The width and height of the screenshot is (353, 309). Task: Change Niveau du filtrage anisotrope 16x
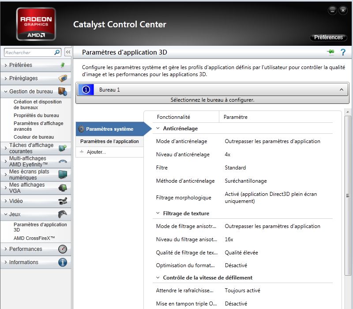click(x=229, y=239)
